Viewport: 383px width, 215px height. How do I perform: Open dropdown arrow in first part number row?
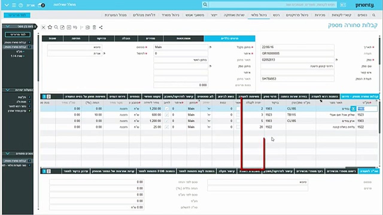pos(353,109)
